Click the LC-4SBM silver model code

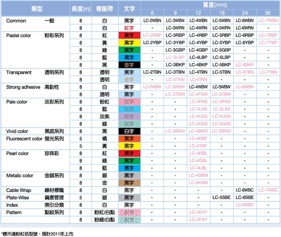click(198, 175)
